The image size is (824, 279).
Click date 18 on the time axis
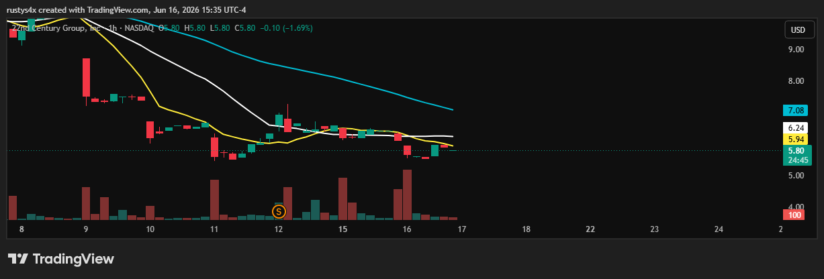[527, 229]
